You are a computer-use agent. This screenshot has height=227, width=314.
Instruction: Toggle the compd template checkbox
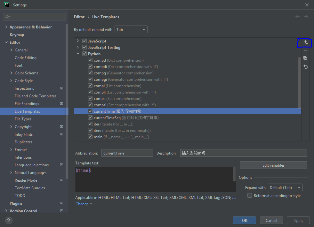(90, 60)
